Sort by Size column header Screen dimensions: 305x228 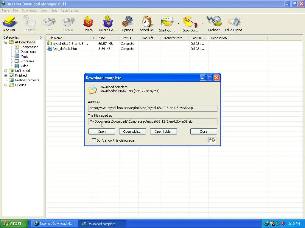[x=108, y=38]
